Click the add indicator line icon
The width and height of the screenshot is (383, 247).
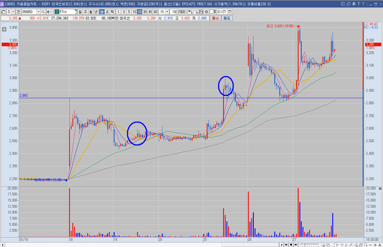point(196,12)
